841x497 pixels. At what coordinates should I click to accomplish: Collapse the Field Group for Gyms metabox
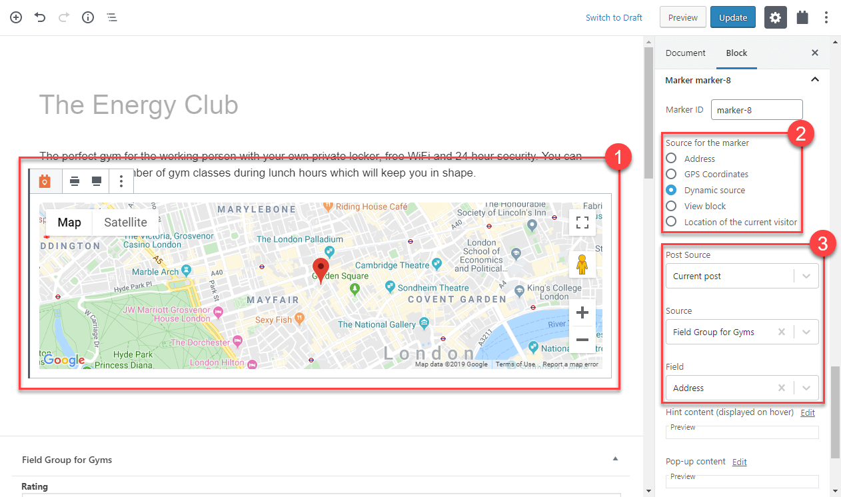pos(616,459)
